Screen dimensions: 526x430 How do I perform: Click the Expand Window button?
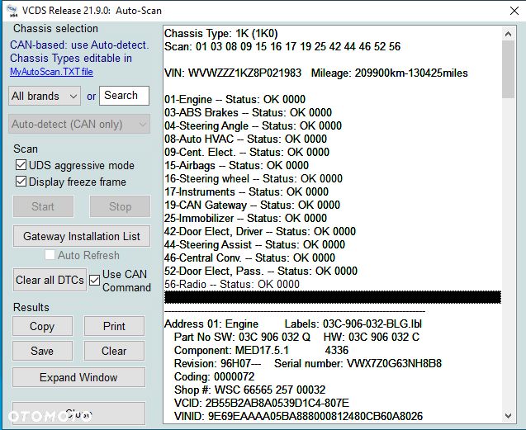point(78,377)
